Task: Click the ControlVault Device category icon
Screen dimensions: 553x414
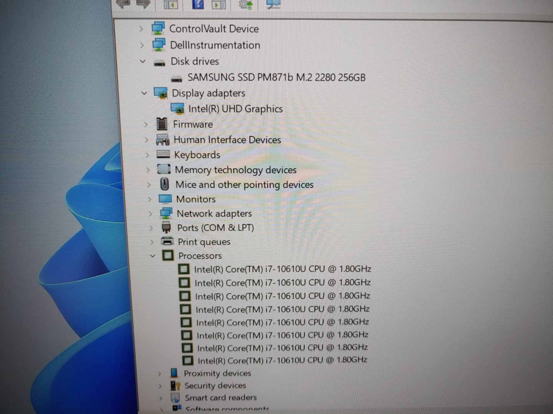Action: click(x=158, y=28)
